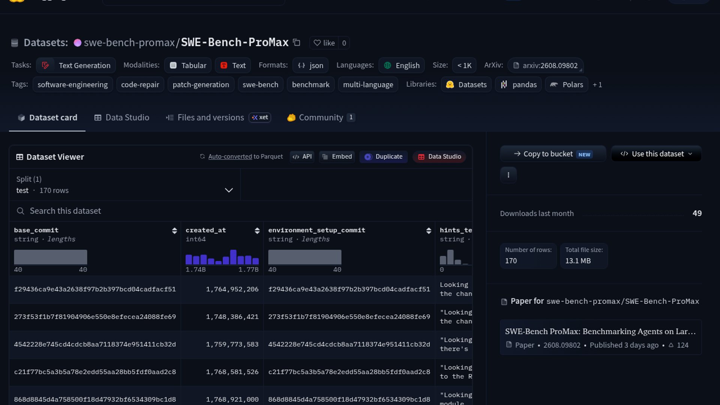Image resolution: width=720 pixels, height=405 pixels.
Task: Open the Community tab
Action: tap(321, 118)
